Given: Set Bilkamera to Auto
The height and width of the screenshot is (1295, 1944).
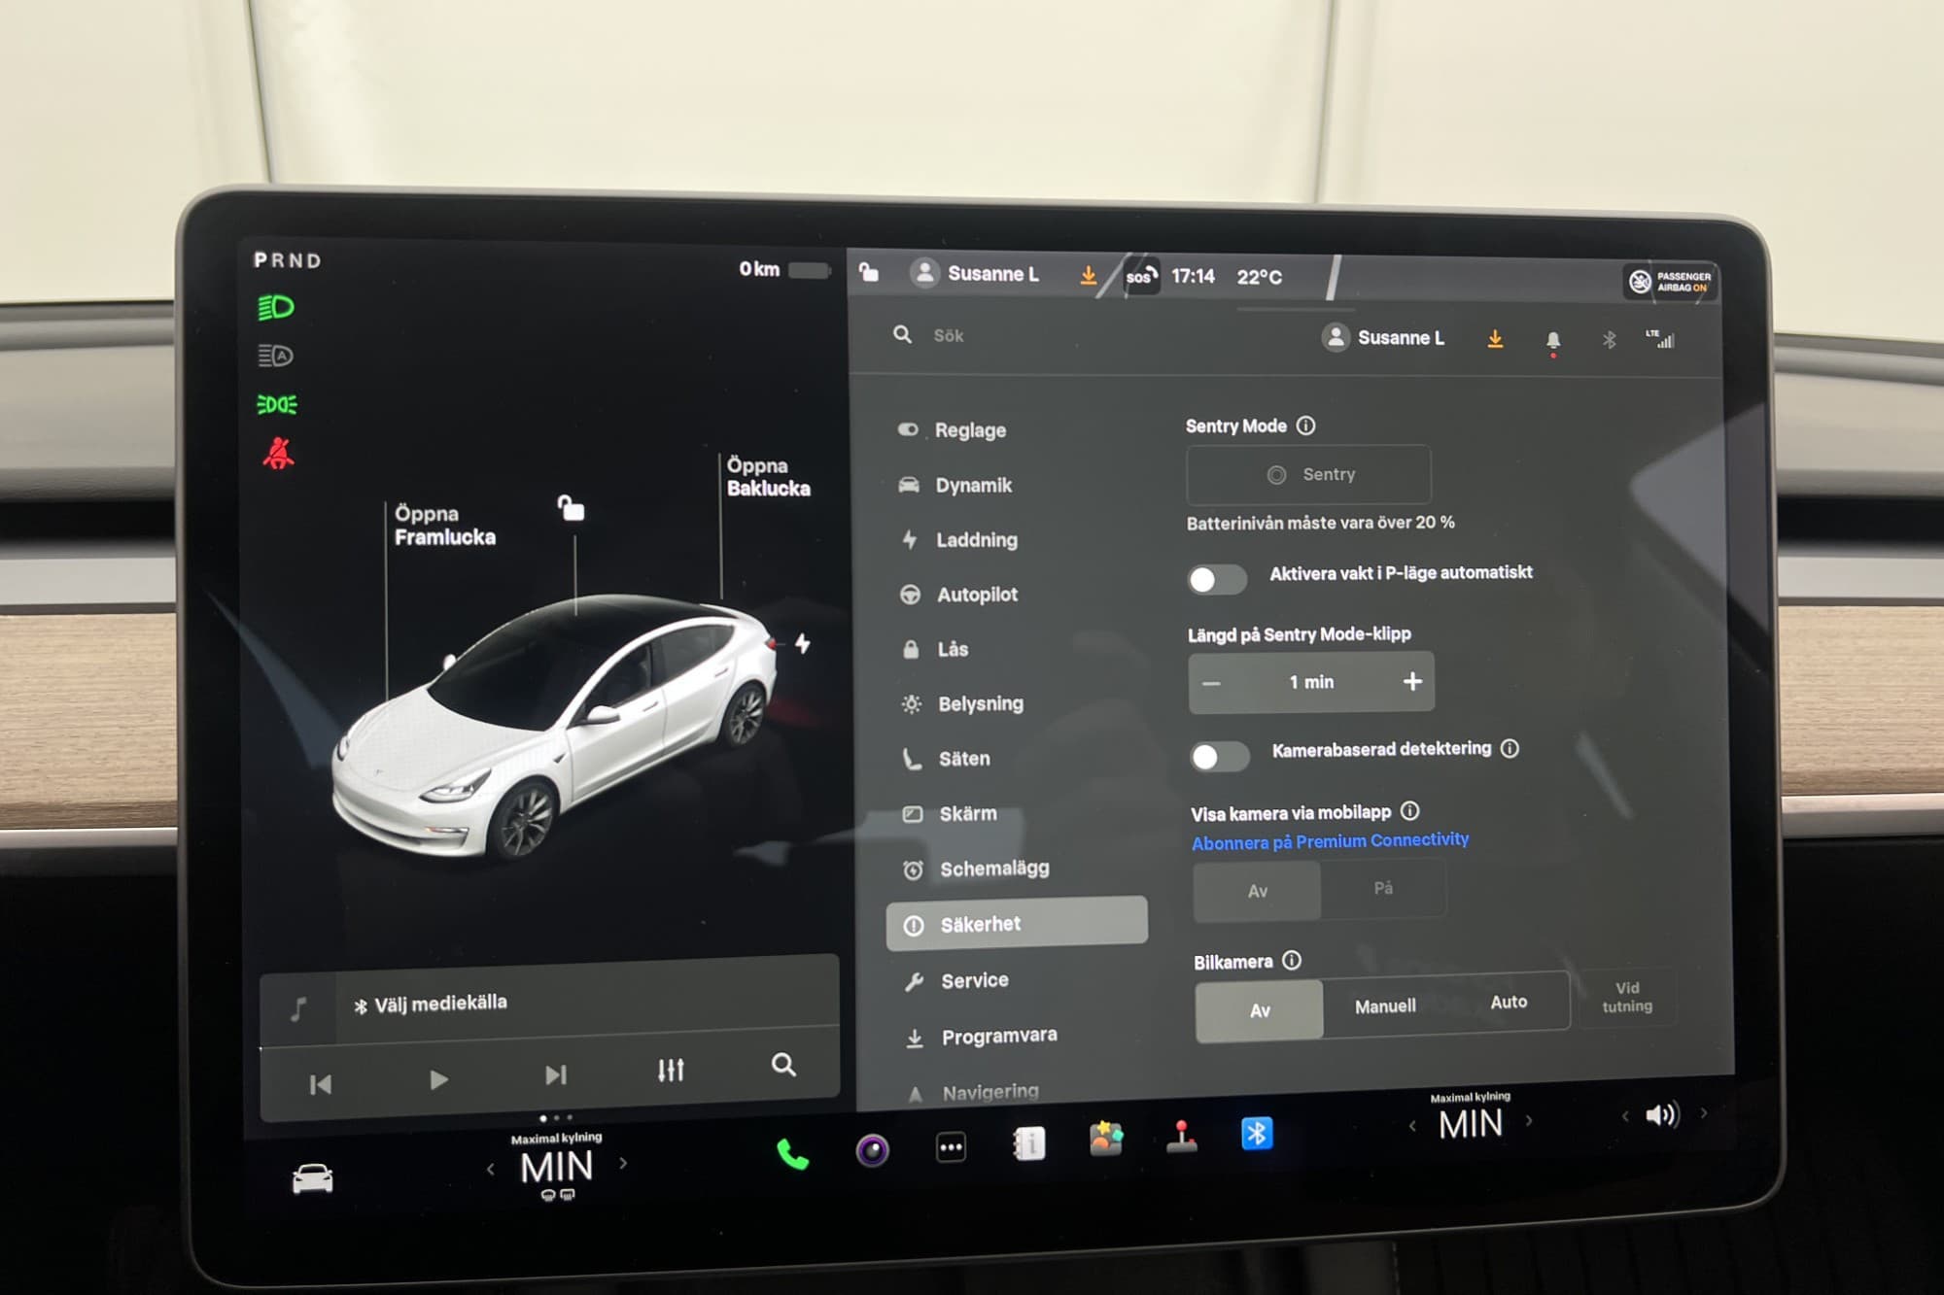Looking at the screenshot, I should [1509, 1002].
